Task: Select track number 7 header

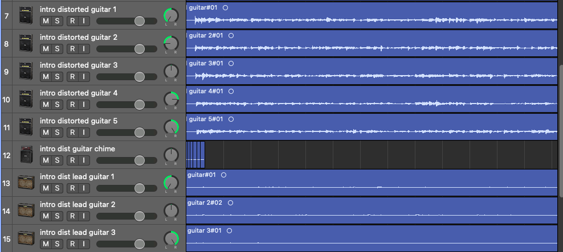Action: point(6,16)
